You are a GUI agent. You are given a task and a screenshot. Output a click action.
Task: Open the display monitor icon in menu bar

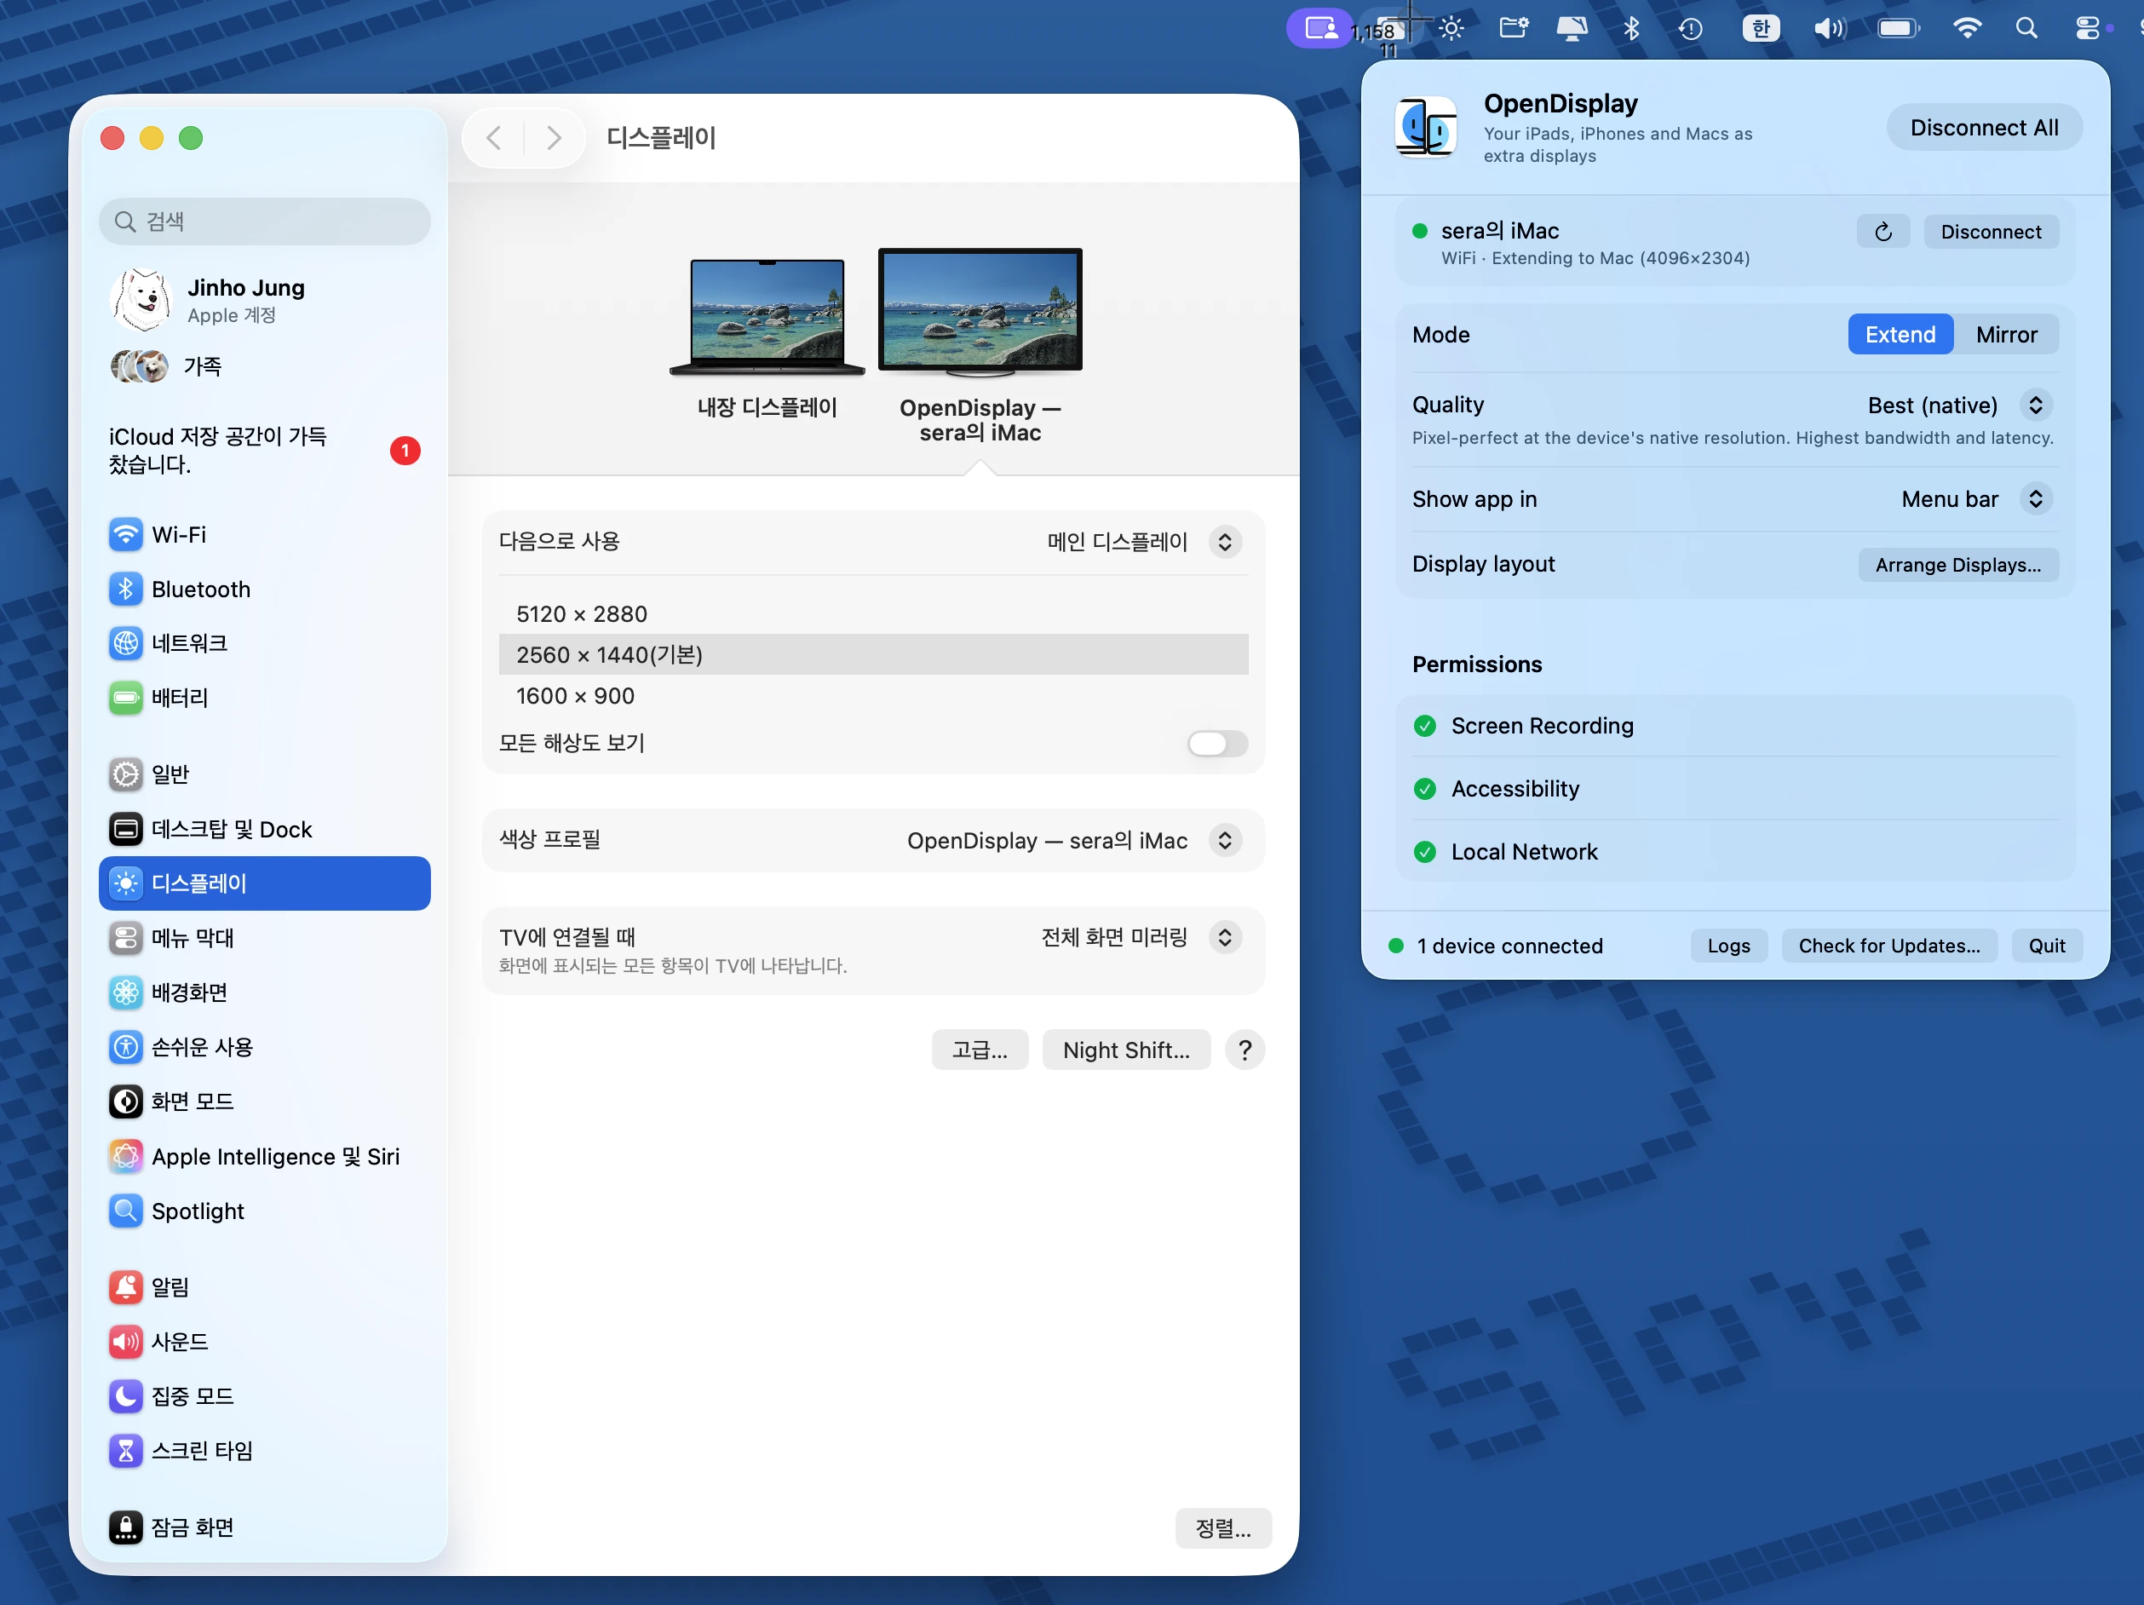(1572, 28)
